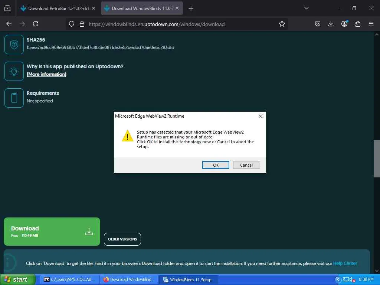Screen dimensions: 380x285
Task: Go forward to next page
Action: click(x=22, y=24)
